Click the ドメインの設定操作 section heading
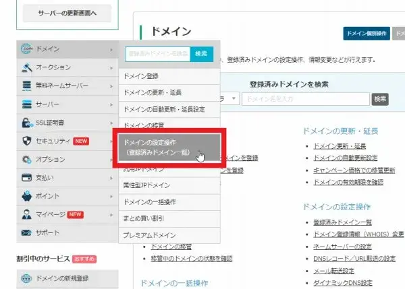This screenshot has width=405, height=289. click(x=337, y=207)
